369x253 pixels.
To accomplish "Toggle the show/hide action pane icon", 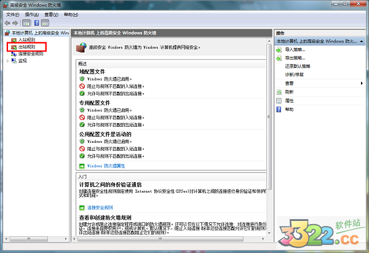I will click(45, 23).
